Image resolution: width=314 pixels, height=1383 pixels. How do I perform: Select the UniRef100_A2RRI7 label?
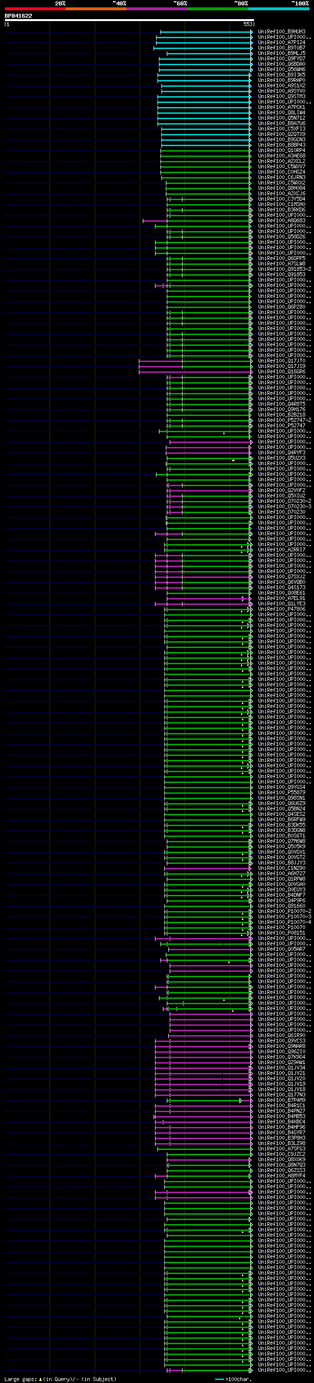(282, 550)
